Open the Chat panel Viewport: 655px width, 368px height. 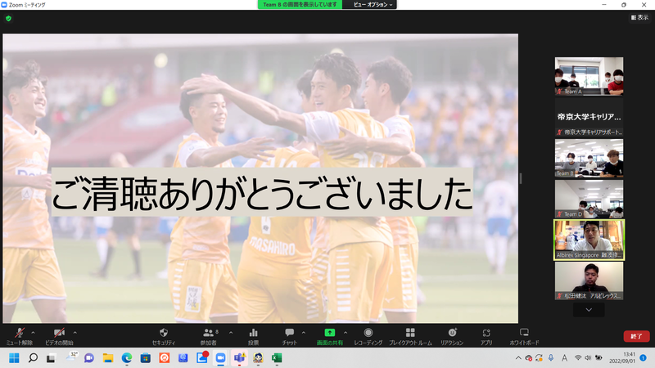289,334
